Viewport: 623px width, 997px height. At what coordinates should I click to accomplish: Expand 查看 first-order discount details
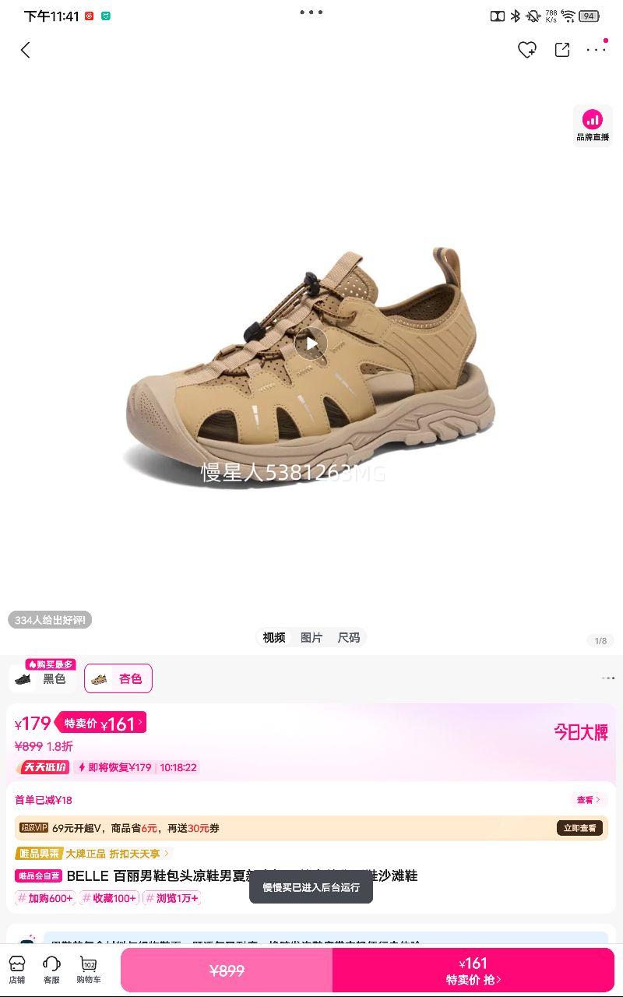point(590,800)
